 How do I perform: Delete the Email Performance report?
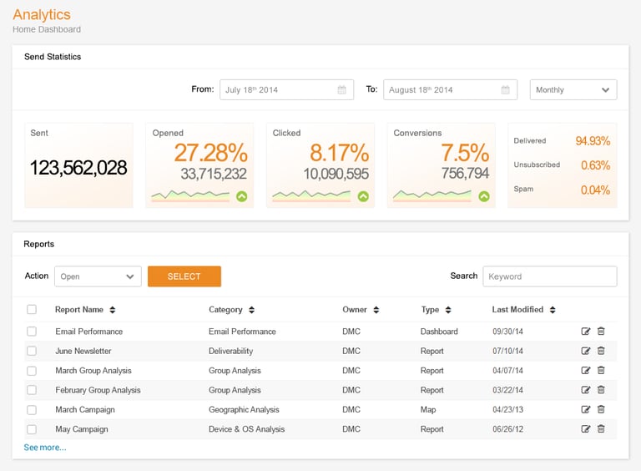(x=601, y=332)
